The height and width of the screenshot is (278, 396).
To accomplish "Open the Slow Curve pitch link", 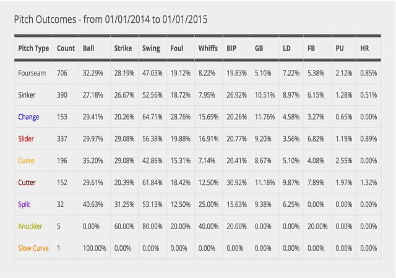I will pyautogui.click(x=34, y=248).
